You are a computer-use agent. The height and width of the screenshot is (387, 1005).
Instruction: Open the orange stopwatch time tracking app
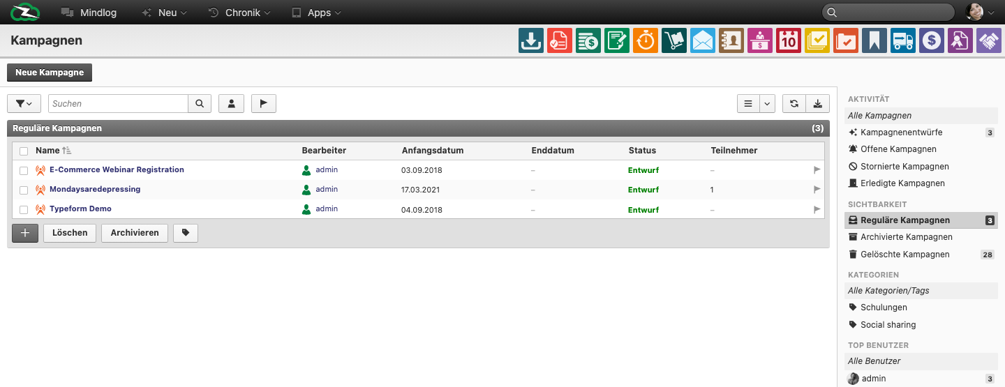[x=646, y=40]
